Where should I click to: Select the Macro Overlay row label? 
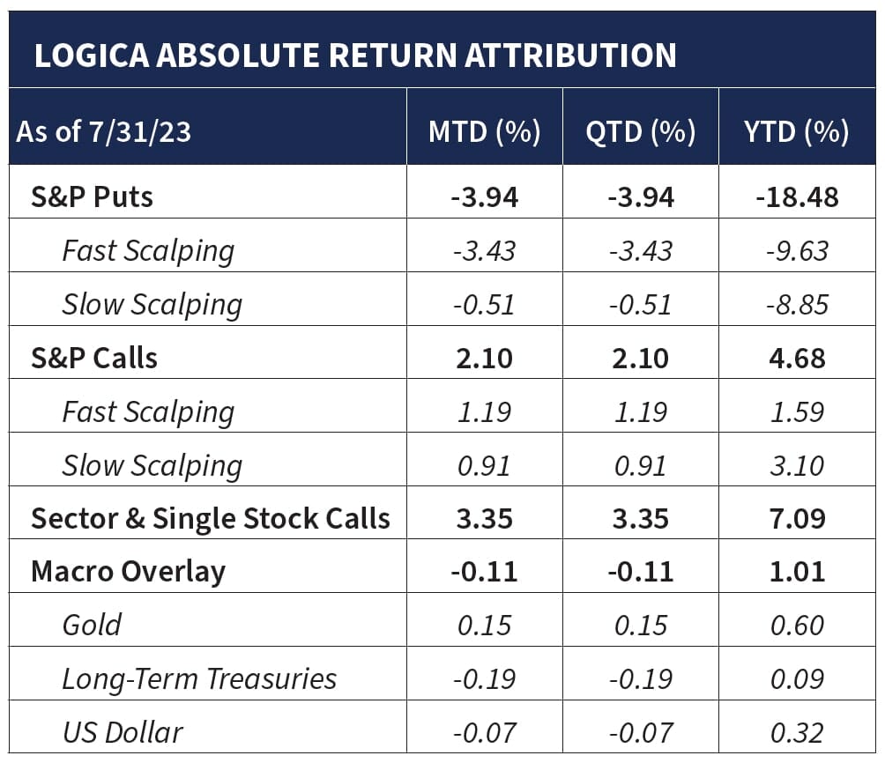tap(128, 571)
